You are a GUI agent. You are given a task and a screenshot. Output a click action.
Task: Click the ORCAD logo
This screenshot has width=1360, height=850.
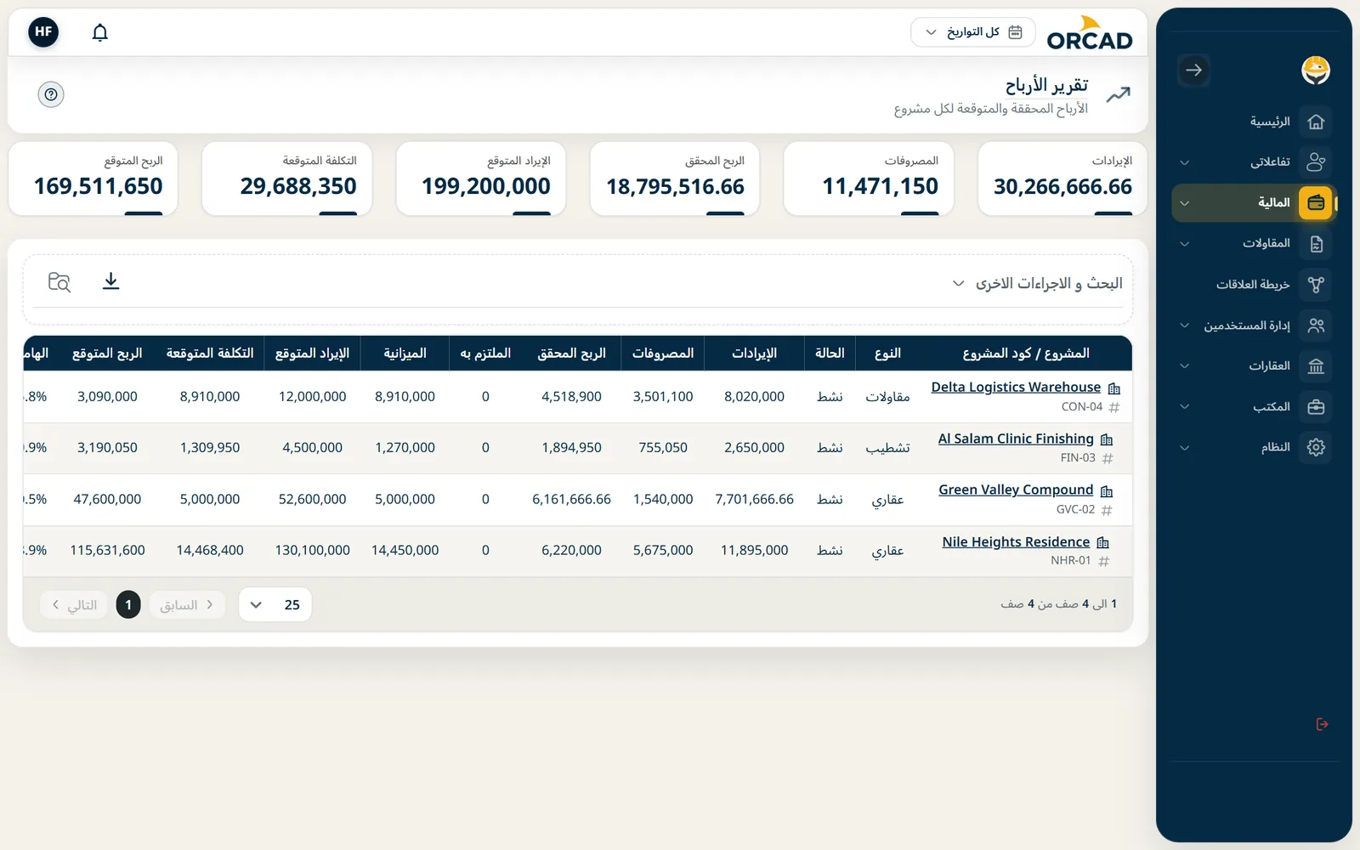(1090, 33)
